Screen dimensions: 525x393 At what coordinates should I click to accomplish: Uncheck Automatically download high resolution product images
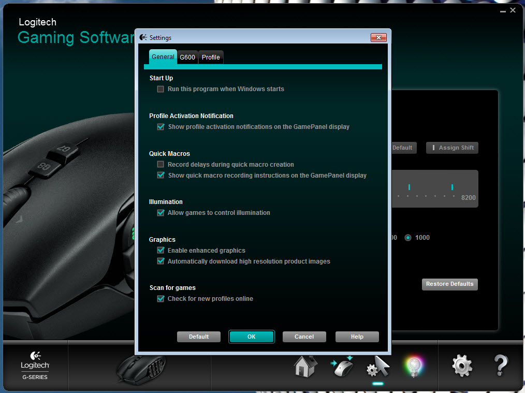point(161,261)
